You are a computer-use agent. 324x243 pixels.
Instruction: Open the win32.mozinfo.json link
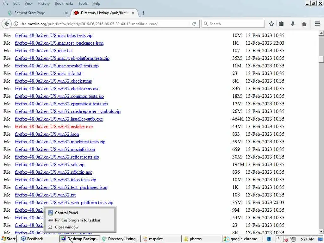click(55, 149)
